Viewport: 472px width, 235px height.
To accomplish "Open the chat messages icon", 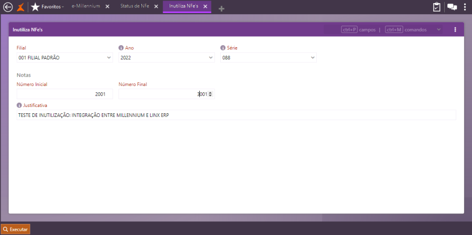I will coord(452,7).
